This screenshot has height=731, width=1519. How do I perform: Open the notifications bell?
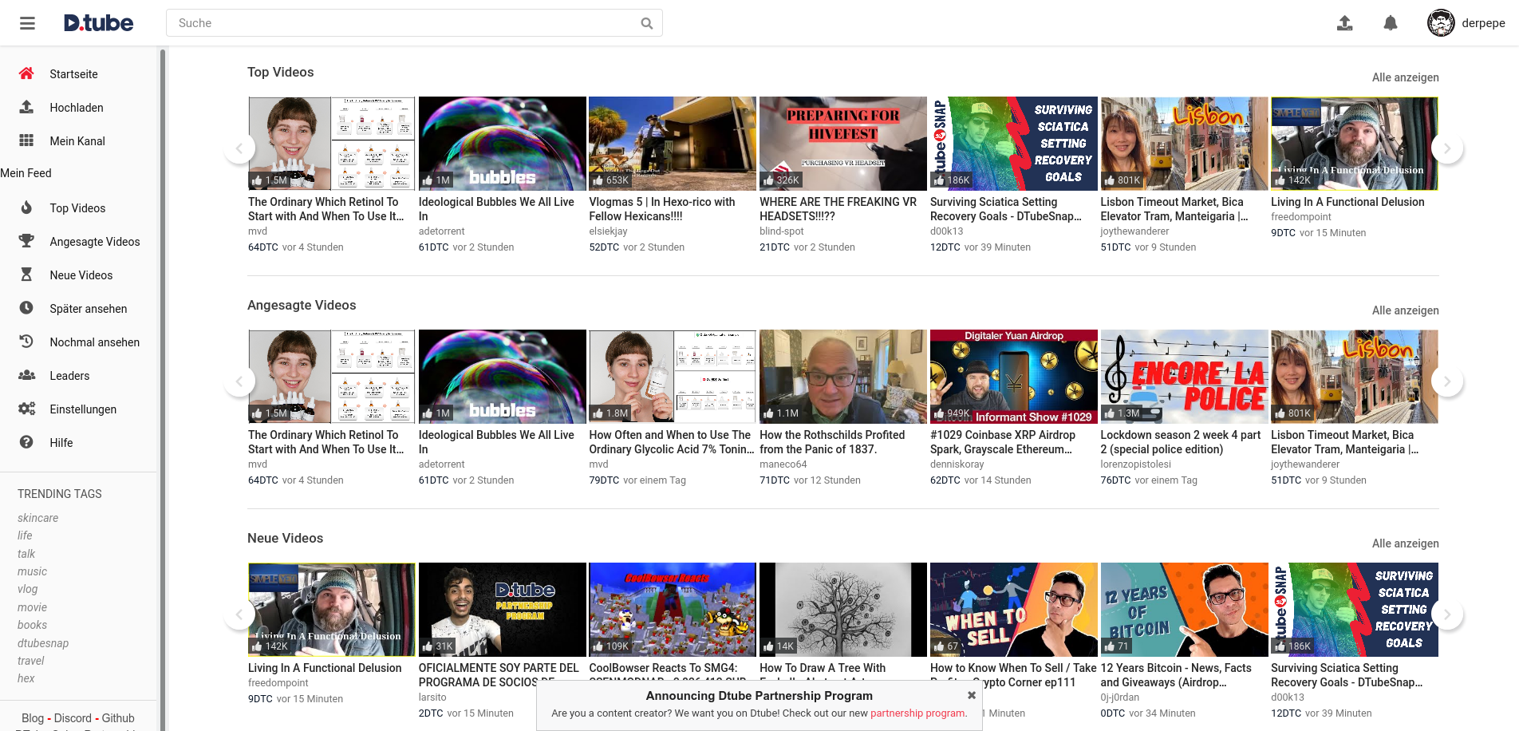tap(1390, 23)
